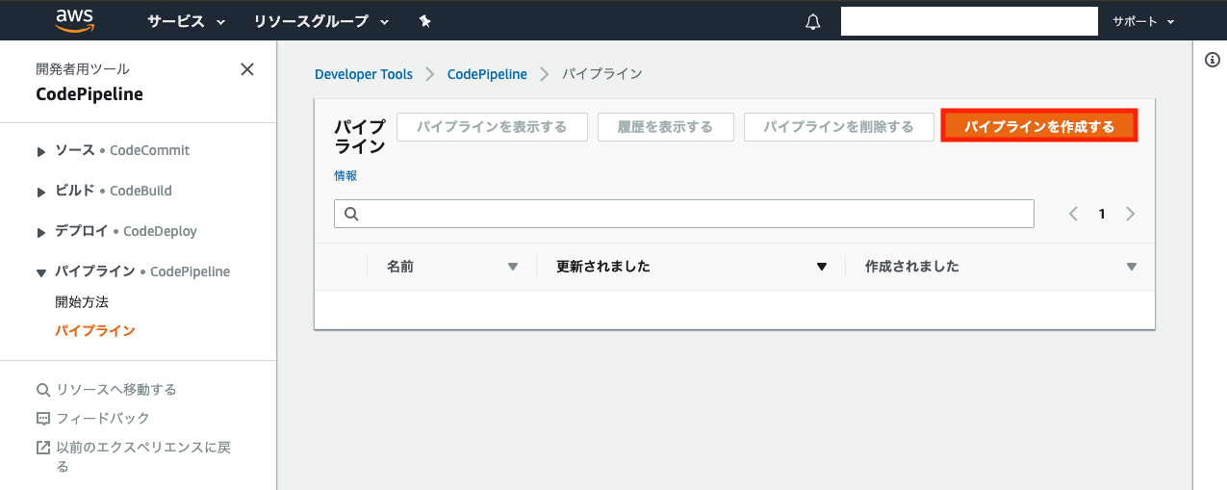Go to next page of pipelines
Screen dimensions: 1227x490
click(x=1131, y=214)
